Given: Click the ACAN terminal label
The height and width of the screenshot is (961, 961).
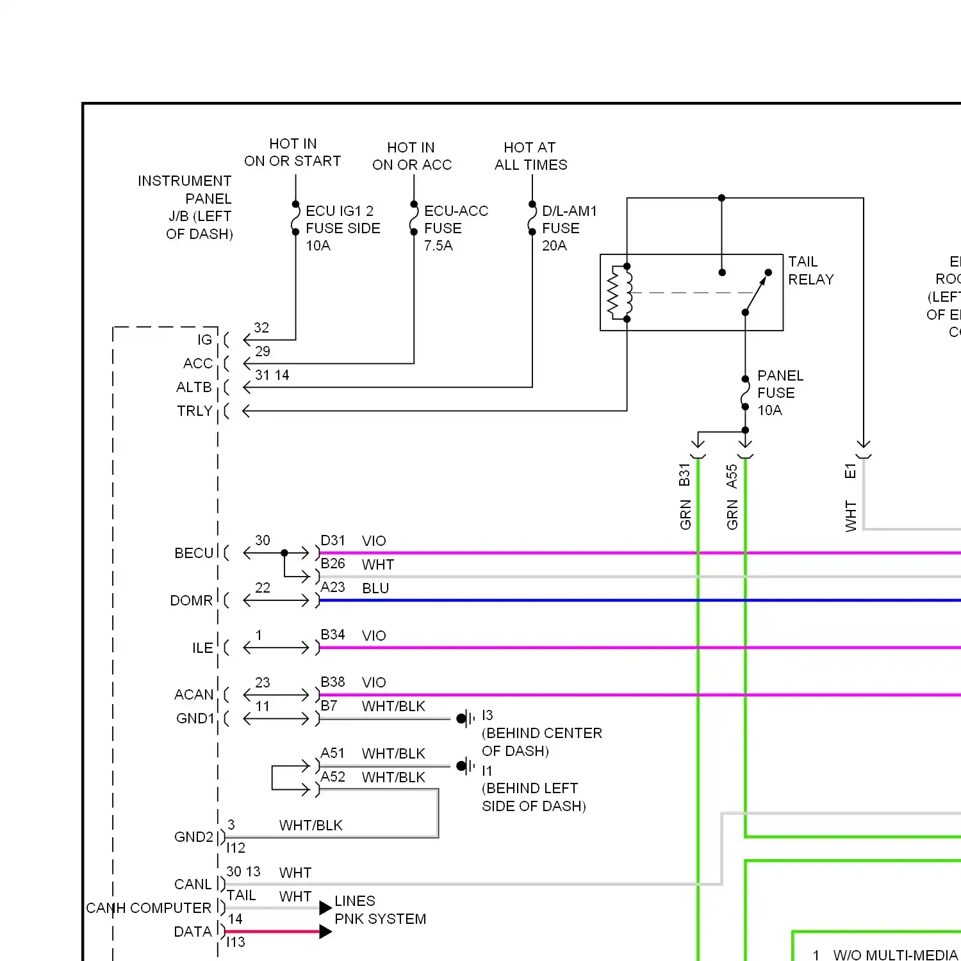Looking at the screenshot, I should pos(193,694).
